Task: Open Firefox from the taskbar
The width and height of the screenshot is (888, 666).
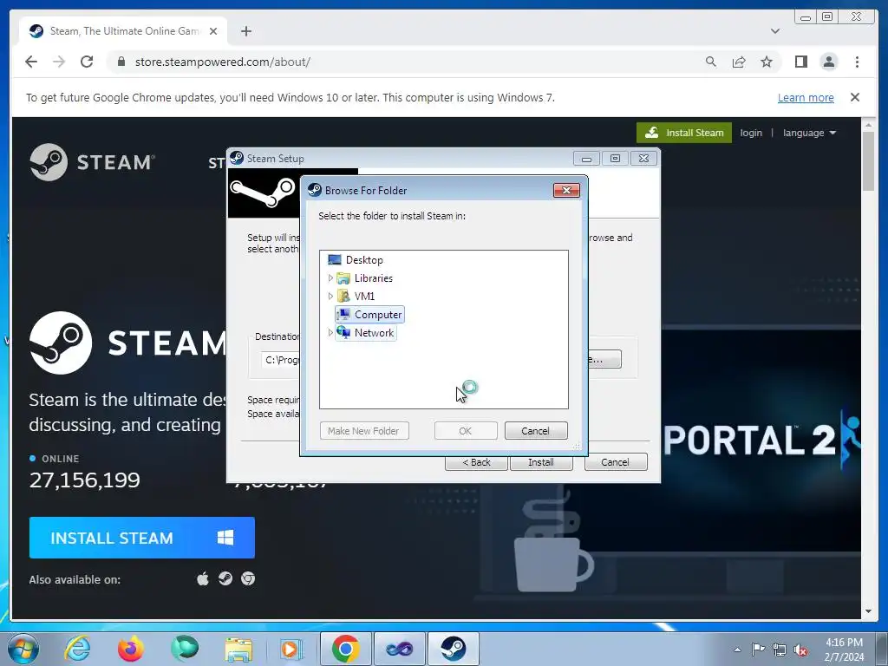Action: click(x=130, y=649)
